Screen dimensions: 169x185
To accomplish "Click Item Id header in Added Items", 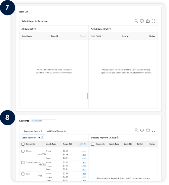I will tap(125, 36).
